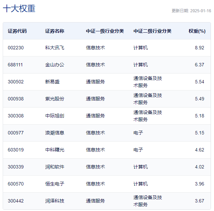Click weight value 3.96
Image resolution: width=214 pixels, height=211 pixels.
coord(199,184)
